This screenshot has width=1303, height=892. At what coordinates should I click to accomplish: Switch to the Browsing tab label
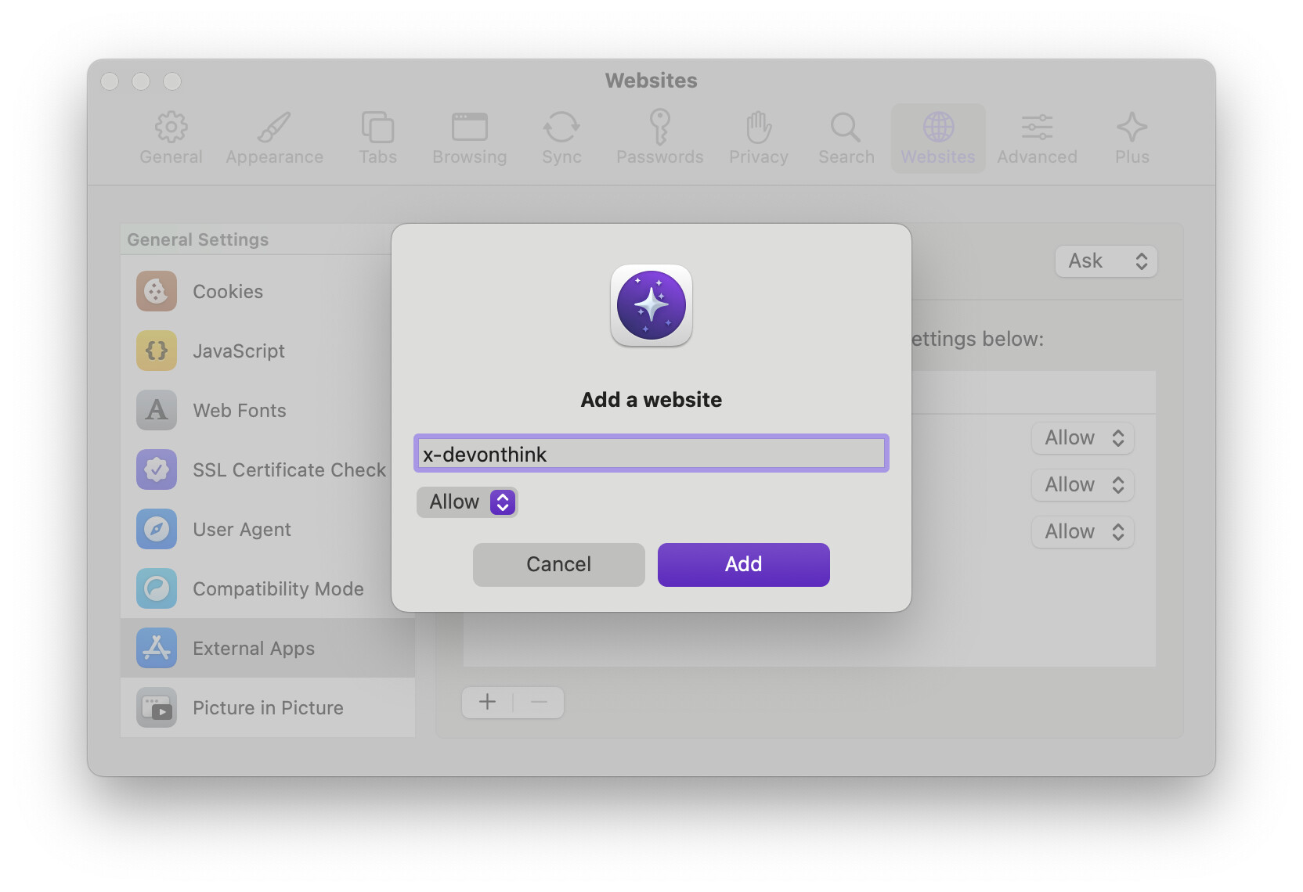click(470, 157)
